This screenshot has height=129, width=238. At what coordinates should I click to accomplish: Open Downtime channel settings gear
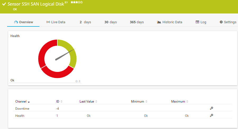[211, 108]
